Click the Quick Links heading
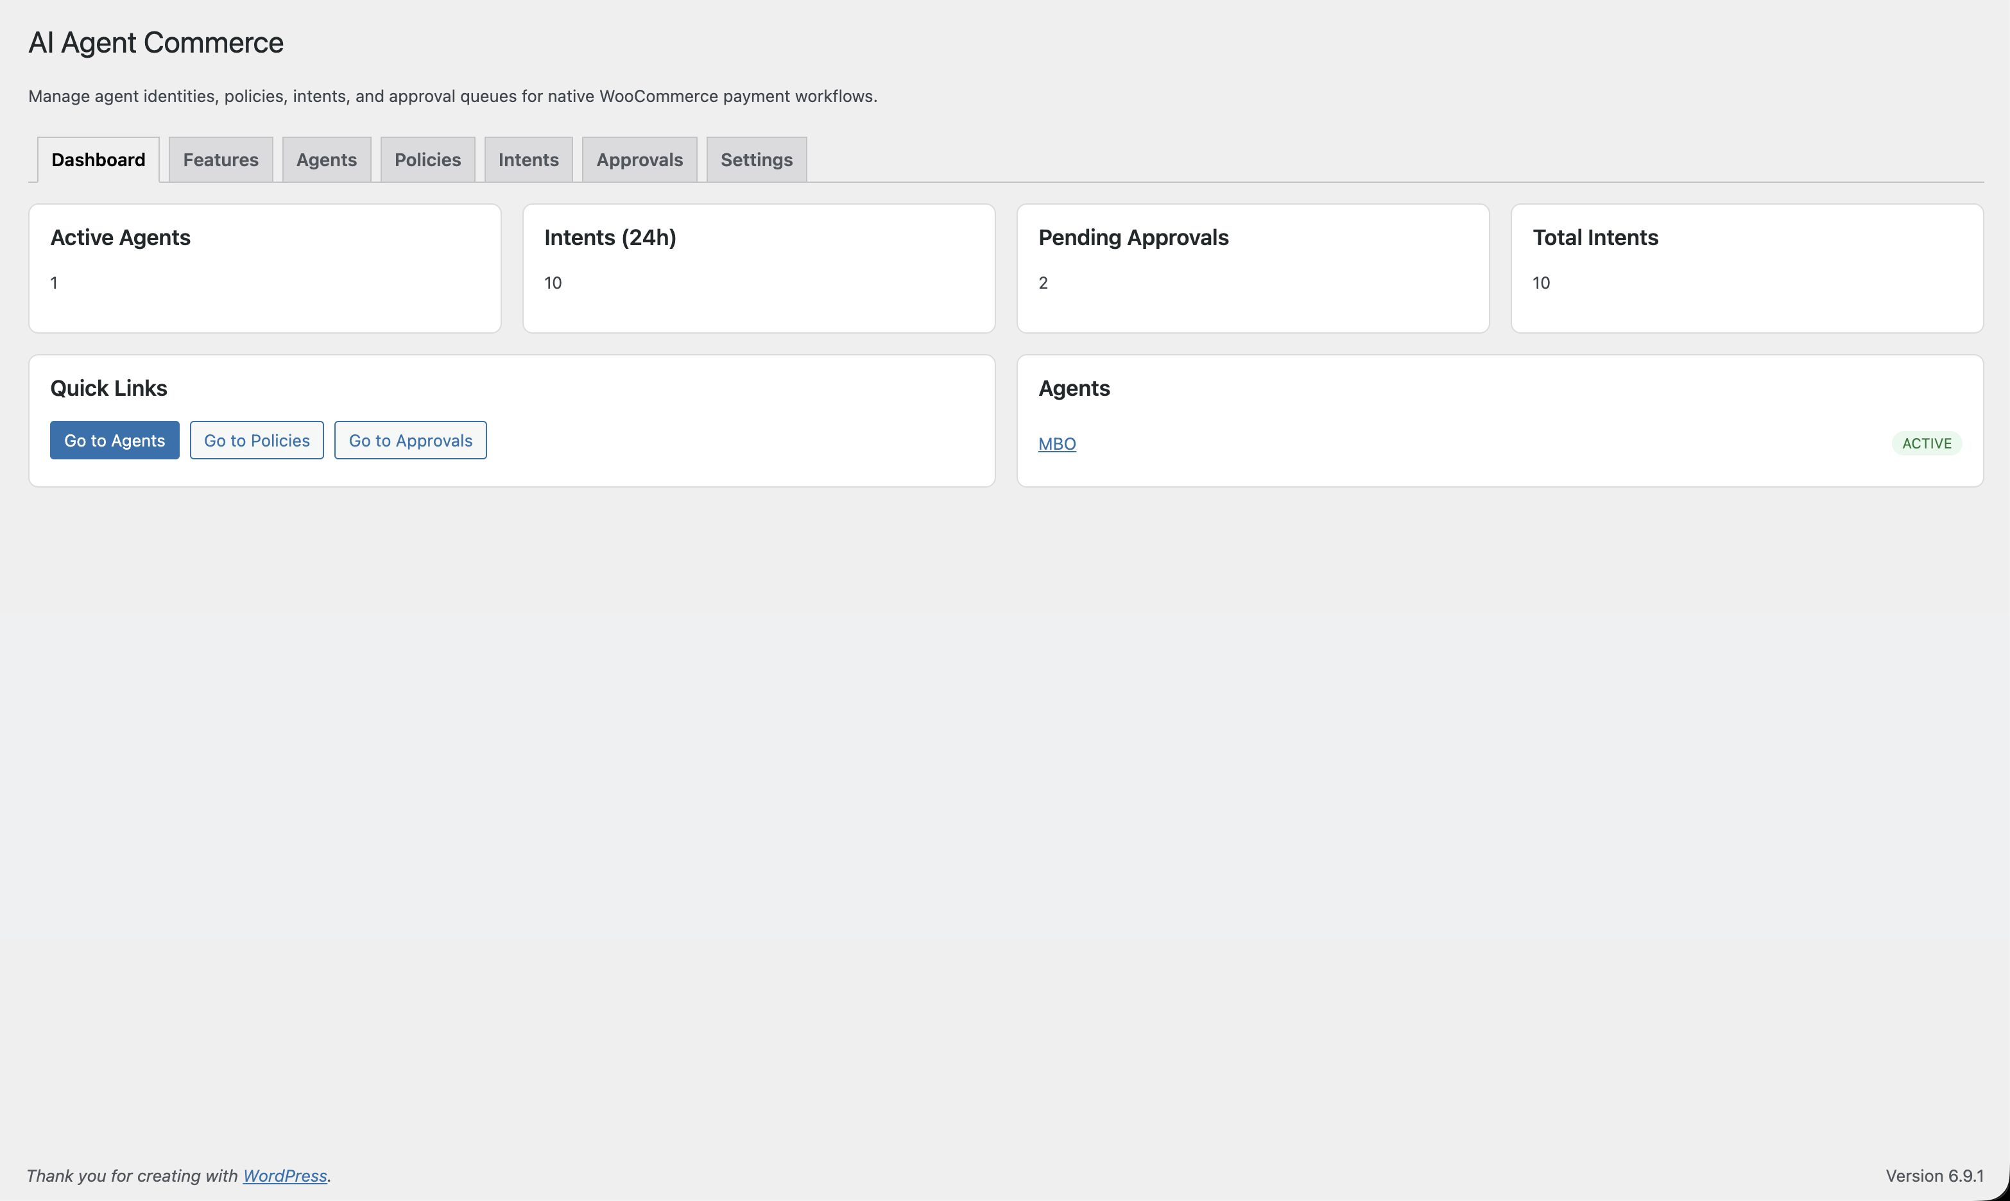2010x1201 pixels. pyautogui.click(x=108, y=388)
